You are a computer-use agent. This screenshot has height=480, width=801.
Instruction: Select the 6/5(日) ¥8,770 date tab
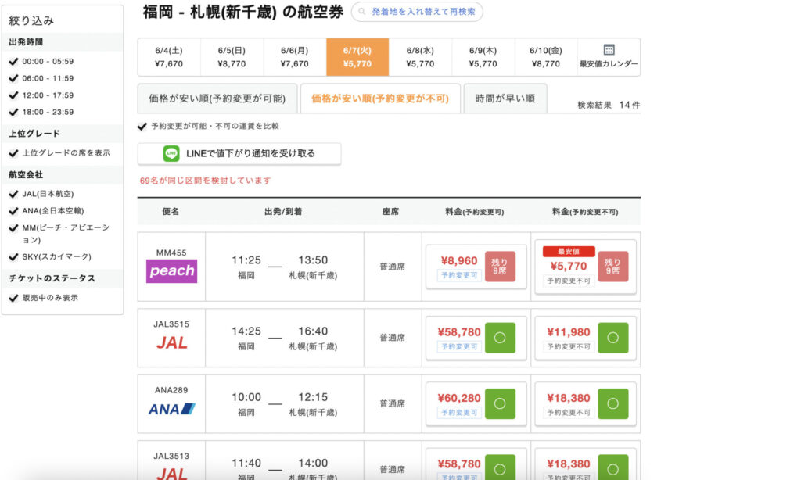pos(232,57)
